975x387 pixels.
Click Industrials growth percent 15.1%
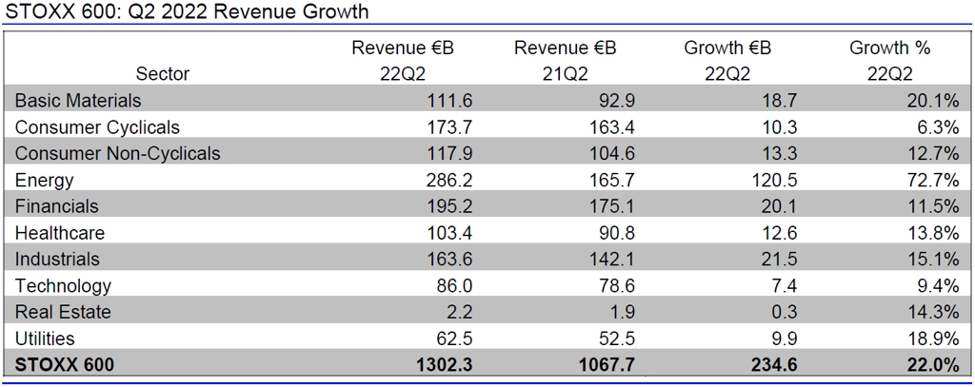coord(933,259)
